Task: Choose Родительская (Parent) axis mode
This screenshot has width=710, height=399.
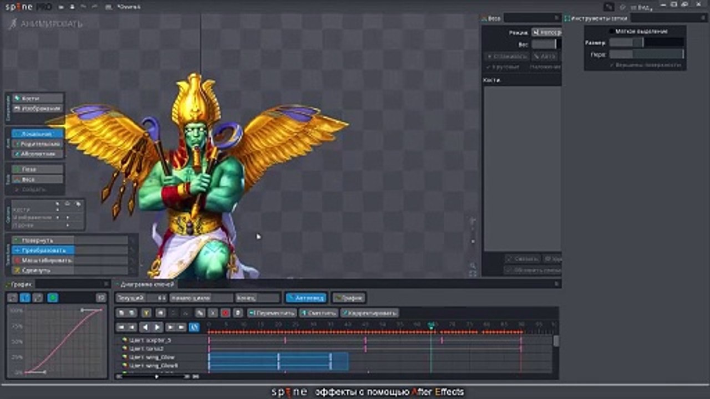Action: click(x=38, y=144)
